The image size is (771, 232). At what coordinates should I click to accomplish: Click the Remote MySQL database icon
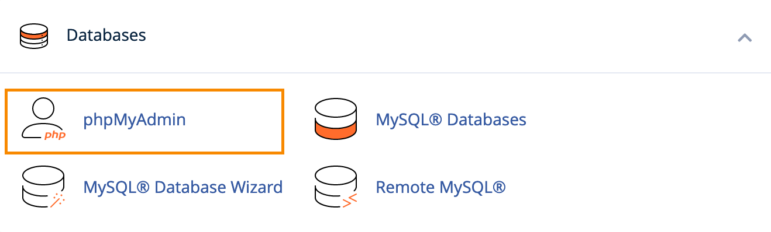click(x=335, y=188)
